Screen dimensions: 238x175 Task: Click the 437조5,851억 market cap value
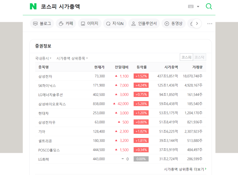(x=167, y=76)
